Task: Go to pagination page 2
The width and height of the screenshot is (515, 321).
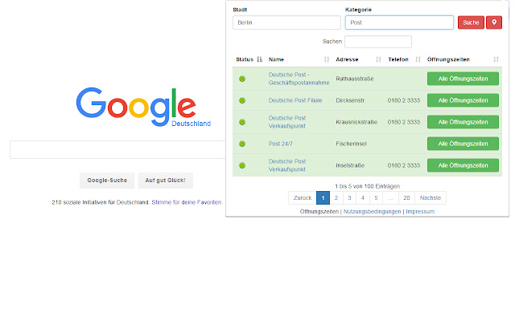Action: pos(336,198)
